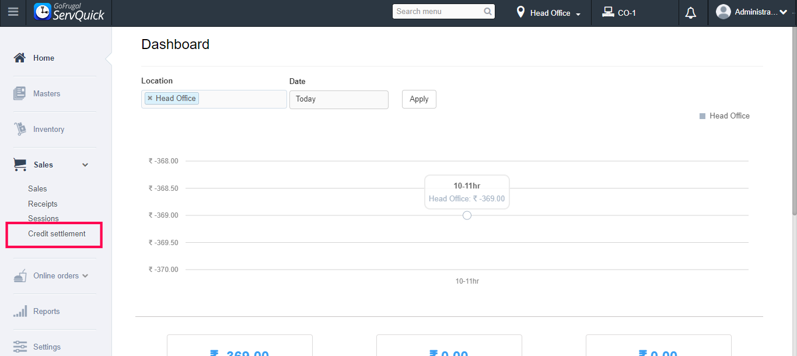Click the search magnifier icon
The height and width of the screenshot is (356, 797).
click(x=488, y=12)
